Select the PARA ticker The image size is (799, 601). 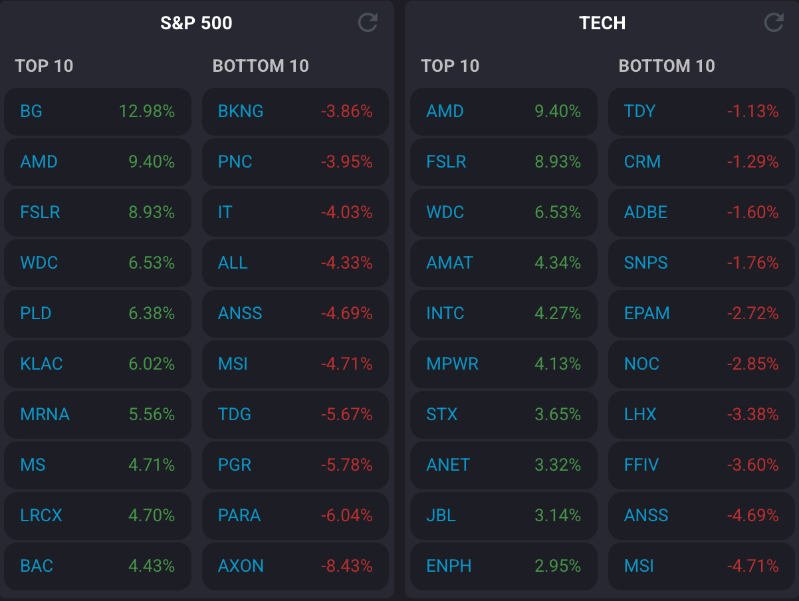pos(295,515)
